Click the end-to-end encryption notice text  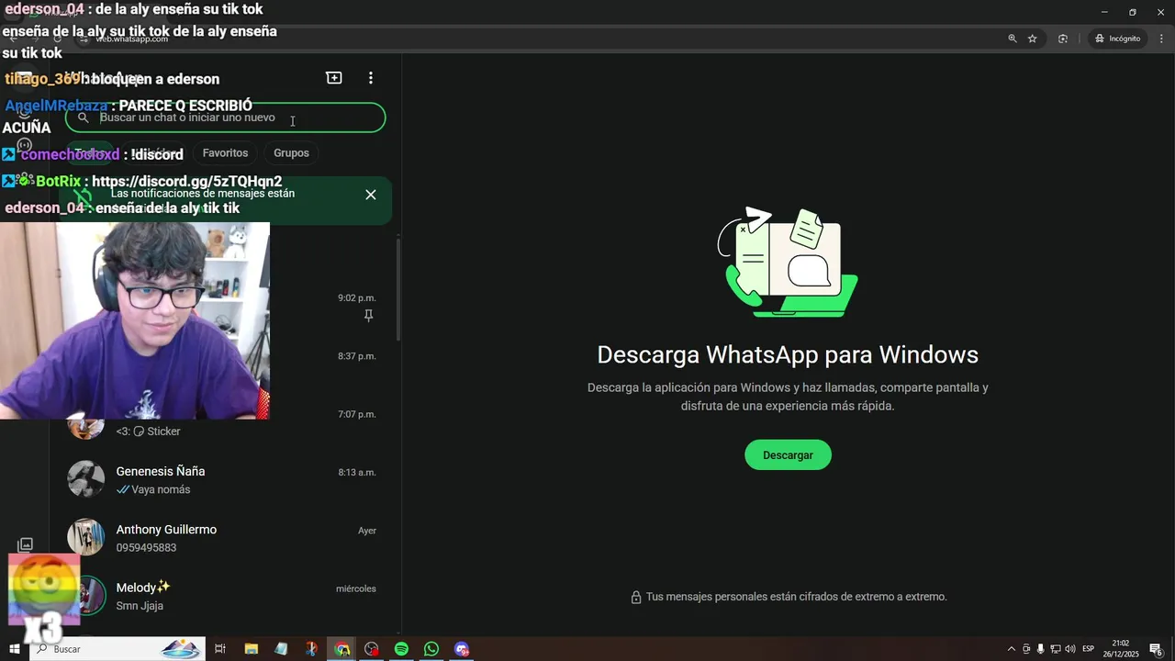[796, 597]
